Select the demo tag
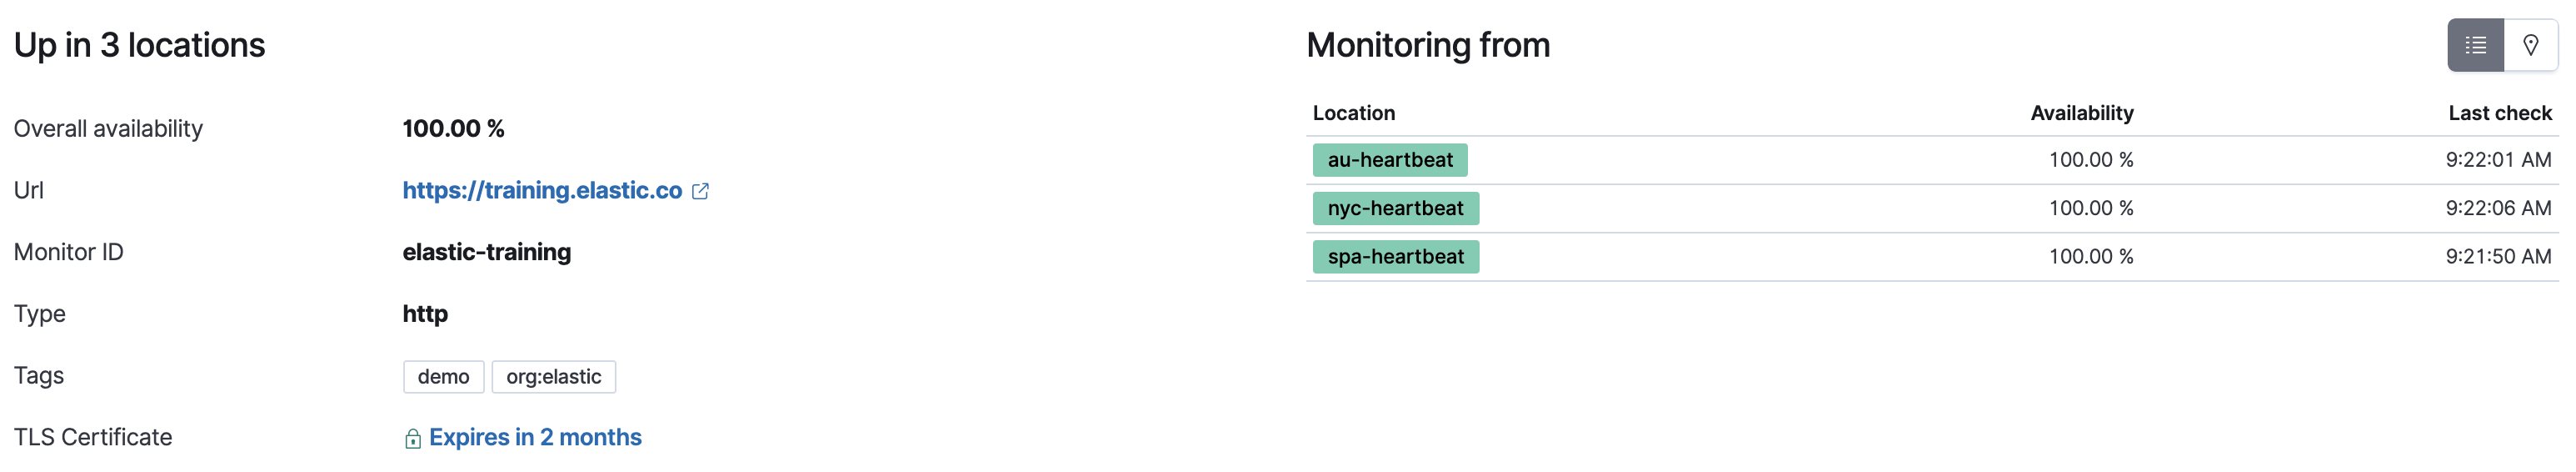2576x472 pixels. pos(443,377)
